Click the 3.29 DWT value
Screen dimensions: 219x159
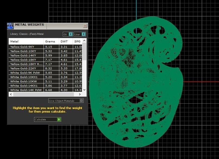[x=64, y=81]
